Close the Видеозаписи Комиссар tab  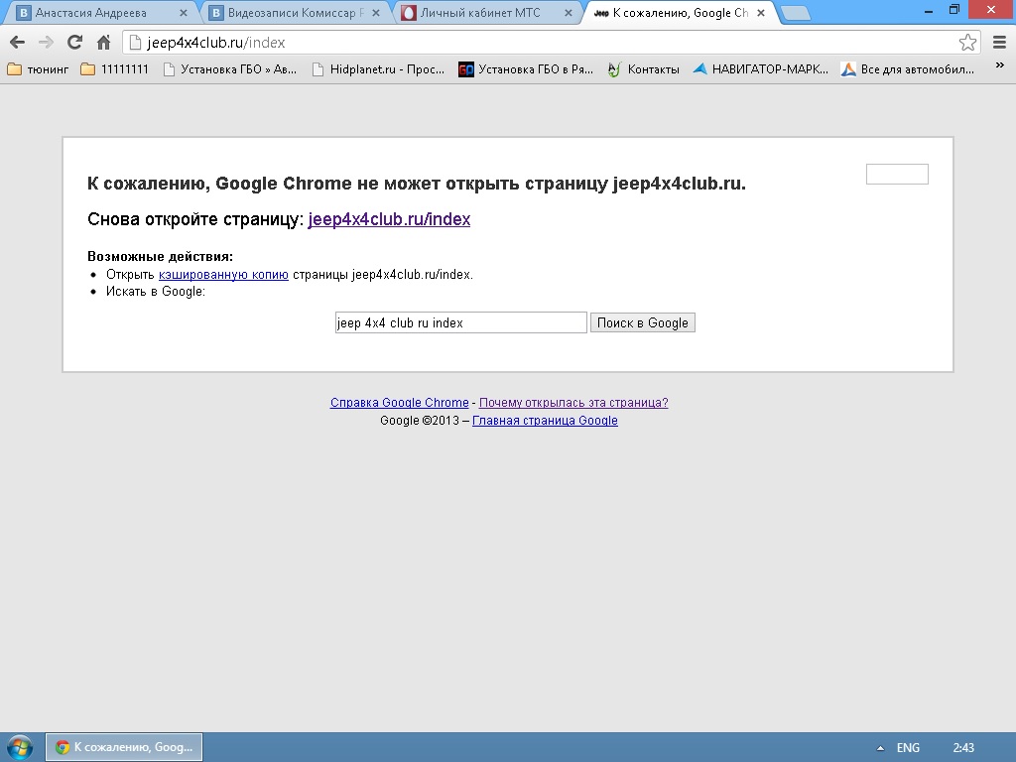[376, 13]
